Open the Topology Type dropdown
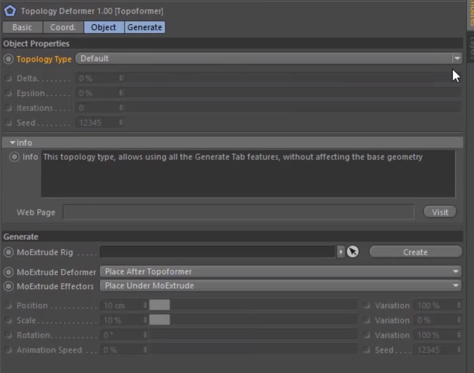The height and width of the screenshot is (373, 474). [456, 58]
